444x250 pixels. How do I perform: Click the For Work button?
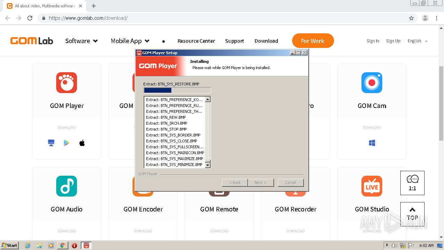point(313,41)
